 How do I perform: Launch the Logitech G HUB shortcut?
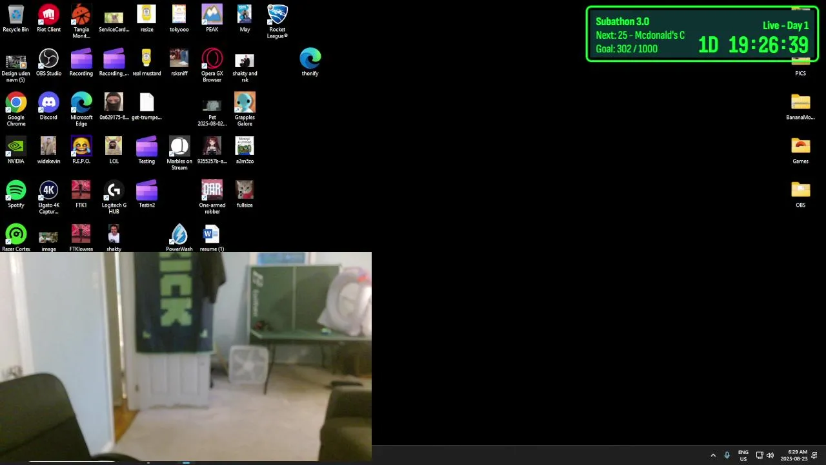[114, 197]
